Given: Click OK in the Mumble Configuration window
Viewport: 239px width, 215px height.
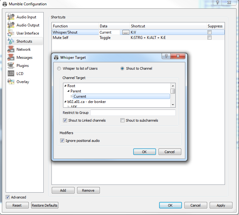Looking at the screenshot, I should pos(170,205).
